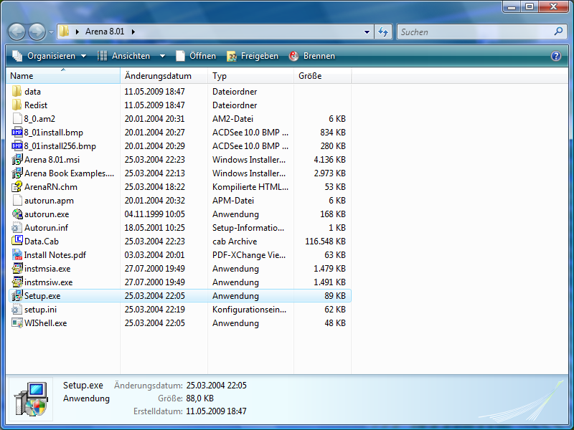Open the recent pages dropdown arrow
Image resolution: width=574 pixels, height=430 pixels.
[51, 32]
